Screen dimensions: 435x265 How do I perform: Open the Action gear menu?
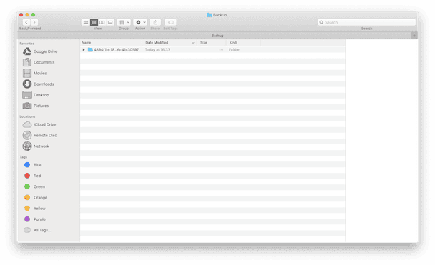[x=140, y=22]
